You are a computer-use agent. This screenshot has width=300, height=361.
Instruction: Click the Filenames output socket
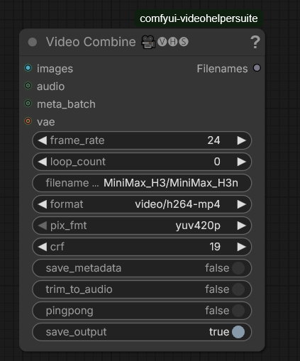257,68
